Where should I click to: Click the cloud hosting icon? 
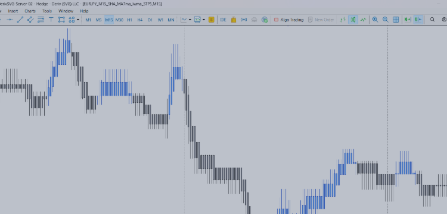254,20
